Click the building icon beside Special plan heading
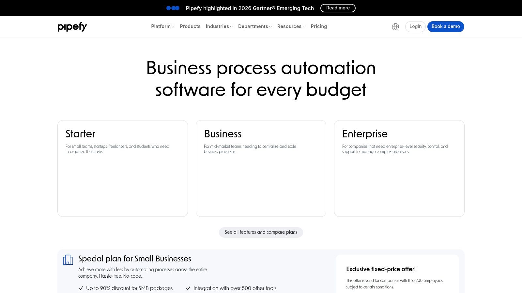522x293 pixels. tap(68, 260)
